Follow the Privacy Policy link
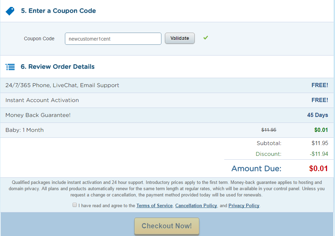Viewport: 335px width, 236px height. [244, 205]
